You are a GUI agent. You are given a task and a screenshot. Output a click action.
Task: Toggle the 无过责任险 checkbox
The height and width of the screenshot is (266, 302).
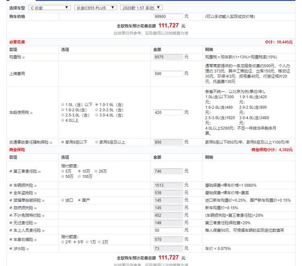pos(11,223)
